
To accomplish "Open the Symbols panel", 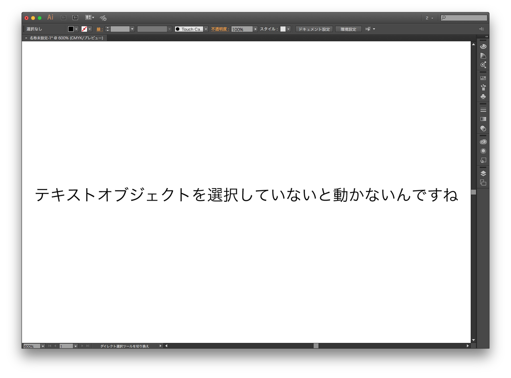I will click(483, 96).
